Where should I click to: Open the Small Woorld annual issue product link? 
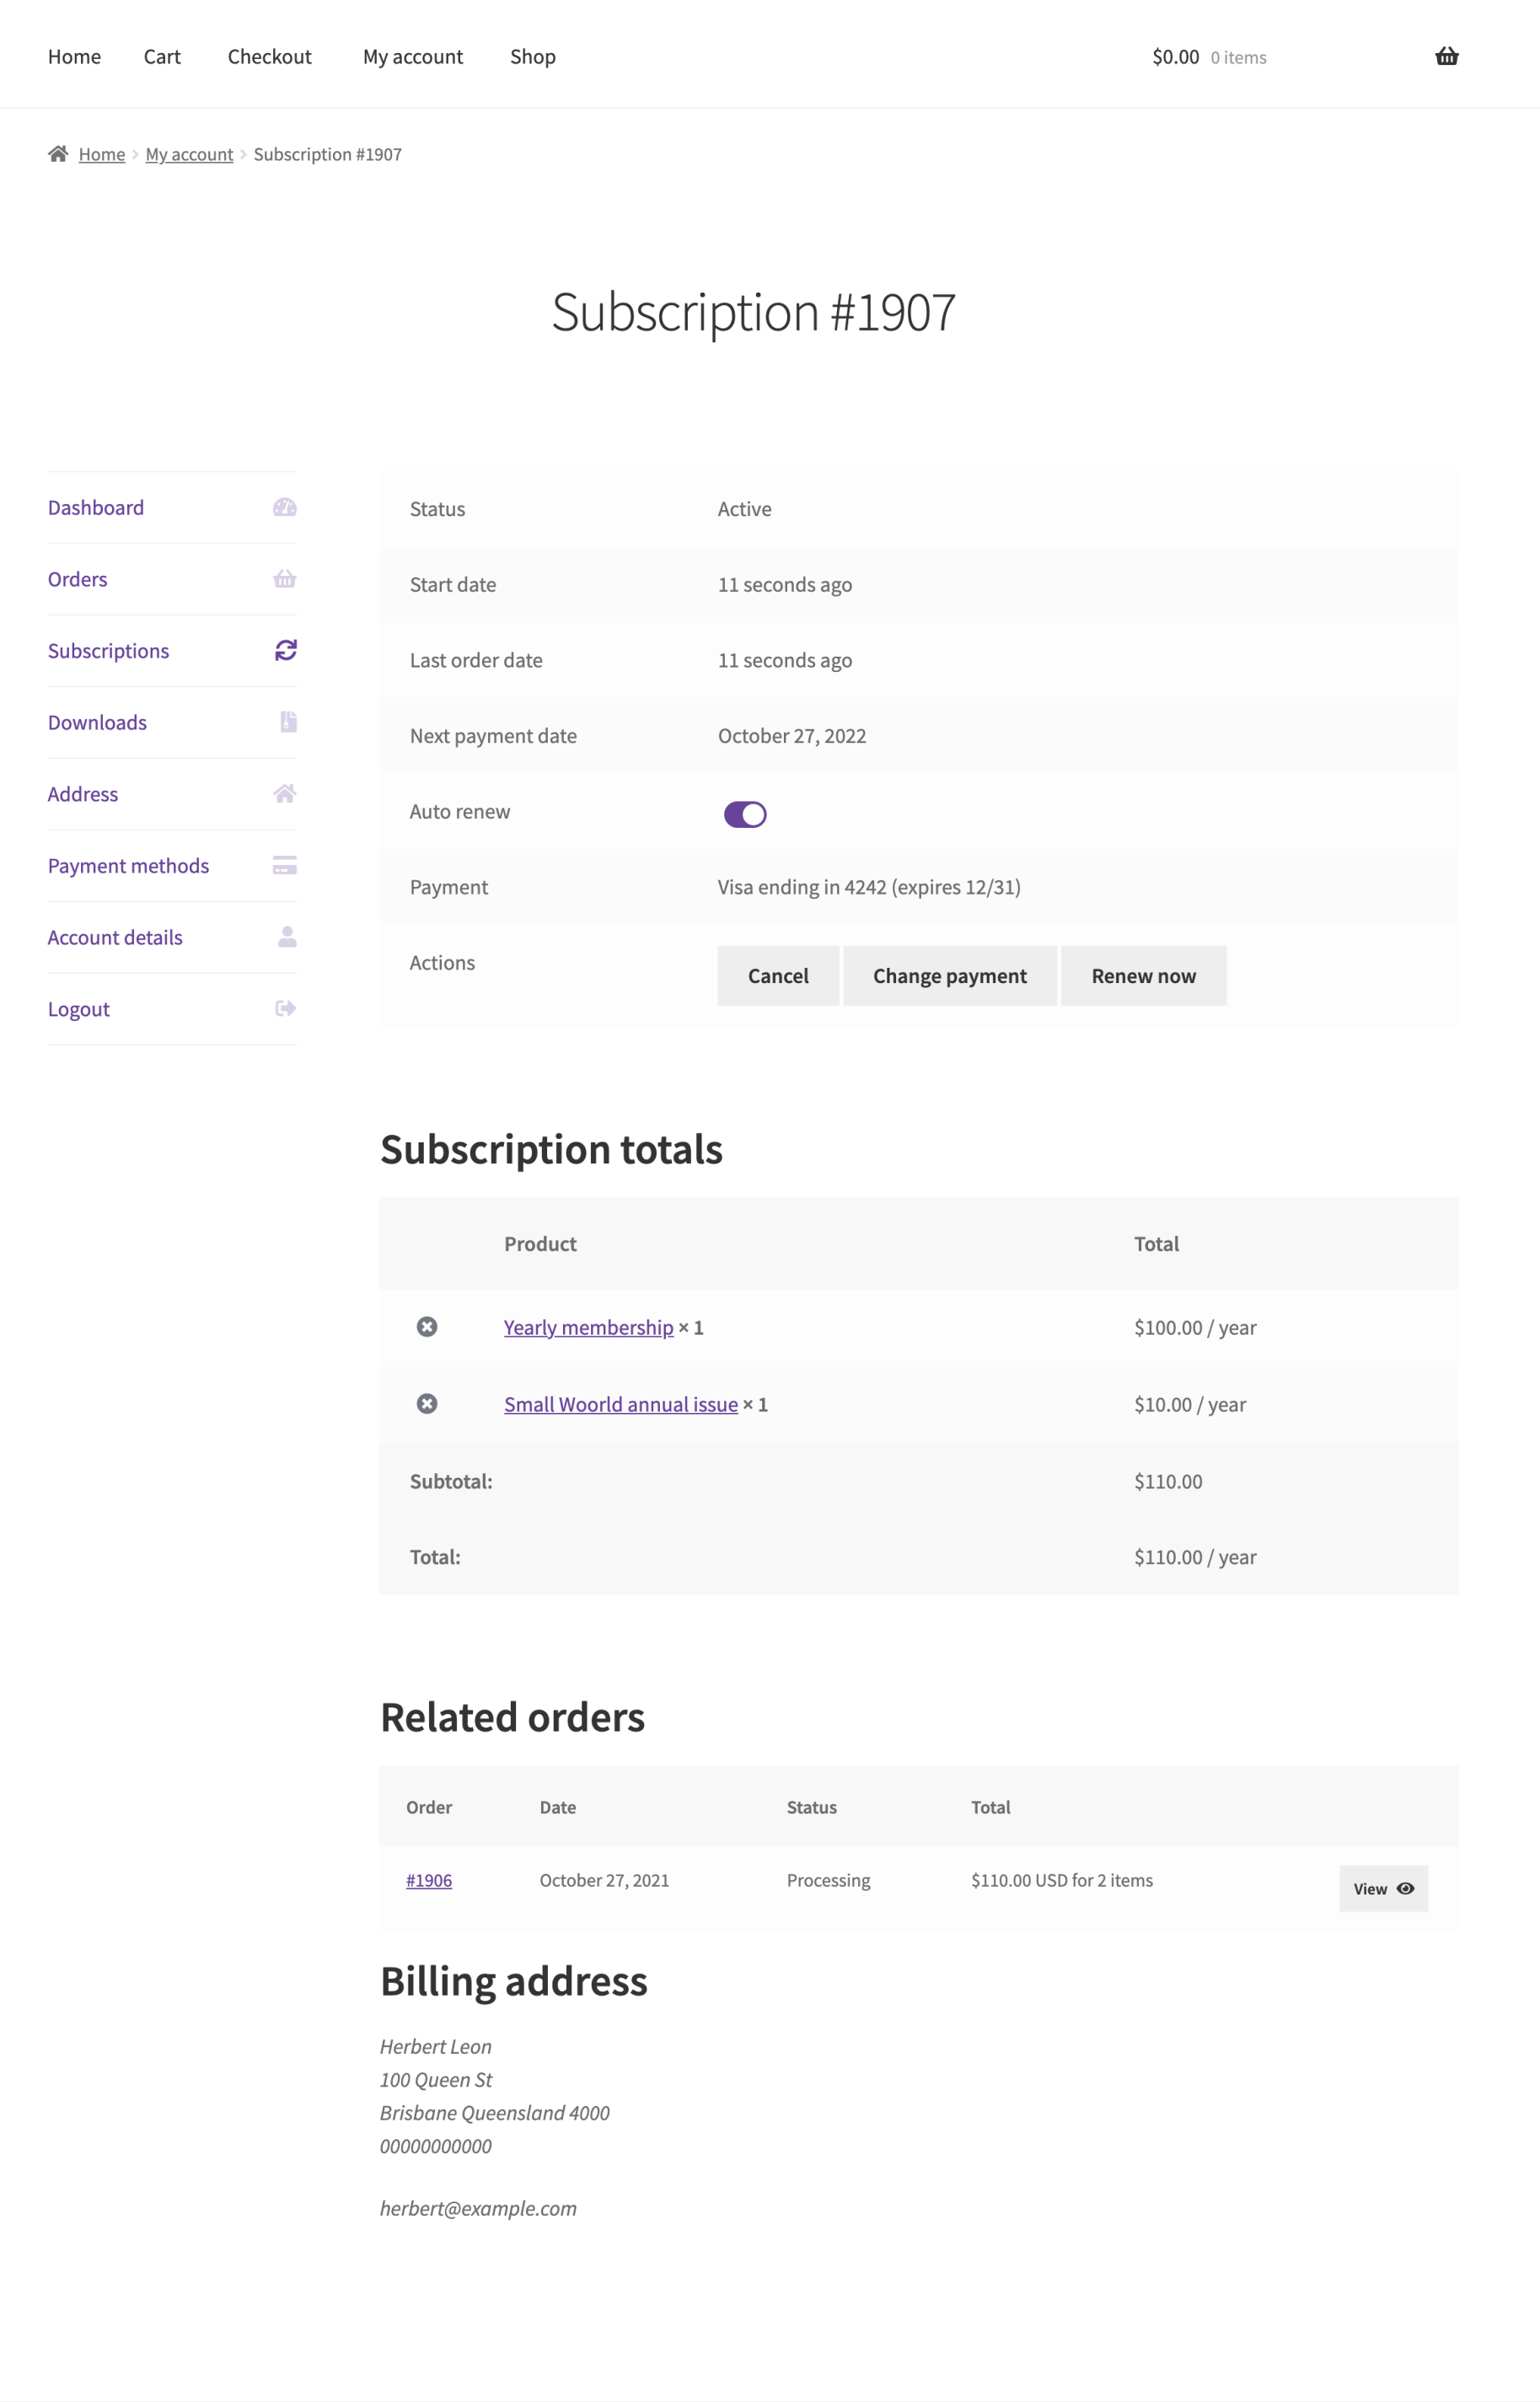coord(620,1404)
